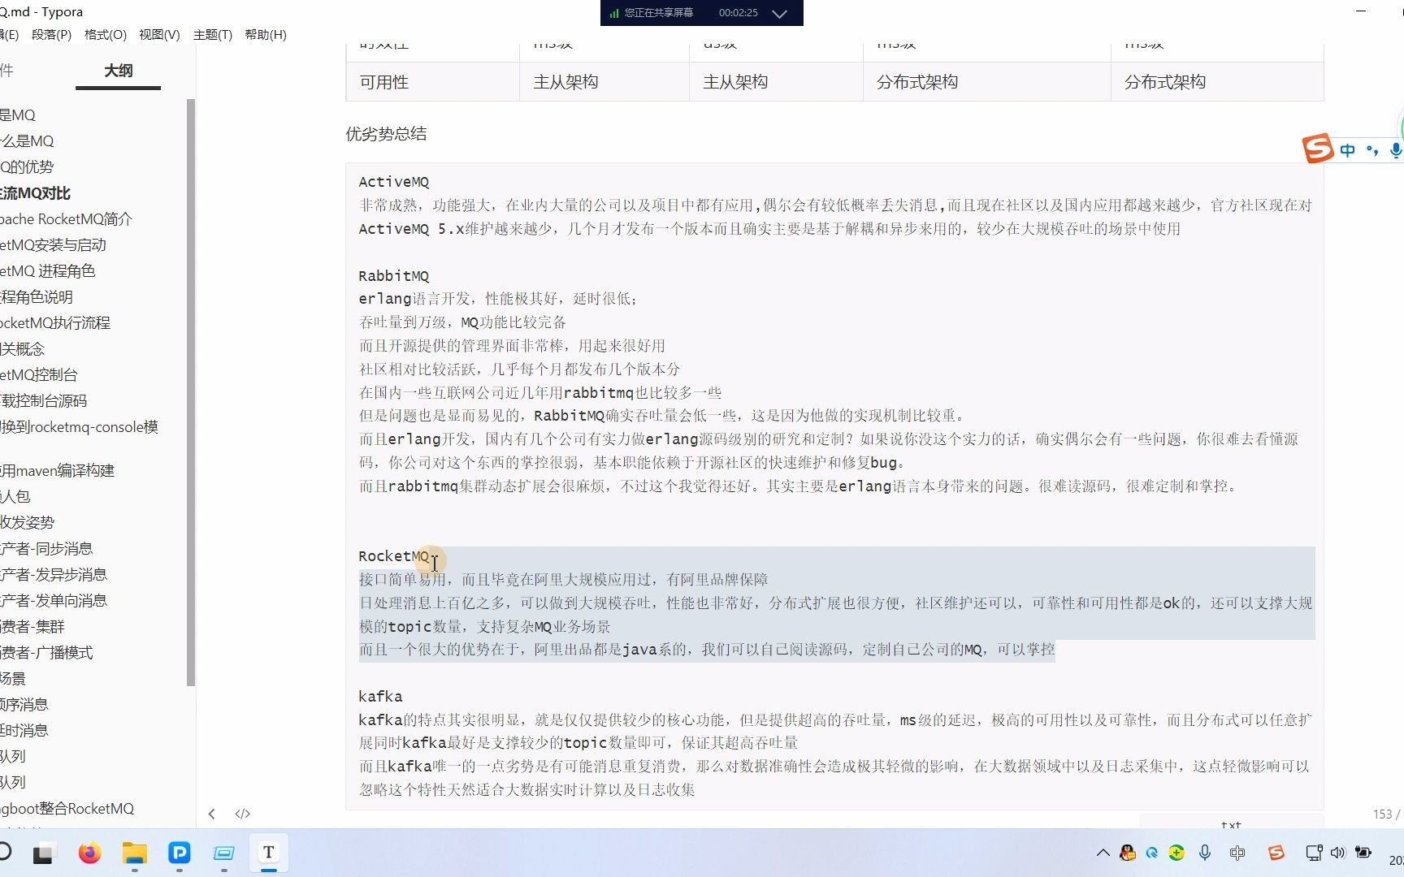Open the 帮助(H) menu

266,35
